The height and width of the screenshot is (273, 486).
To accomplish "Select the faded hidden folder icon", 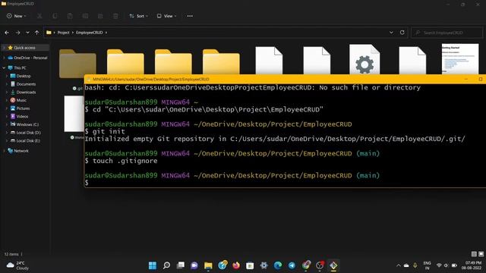I will pos(77,64).
